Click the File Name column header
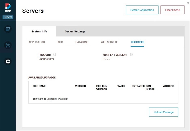This screenshot has width=190, height=131. coord(39,86)
